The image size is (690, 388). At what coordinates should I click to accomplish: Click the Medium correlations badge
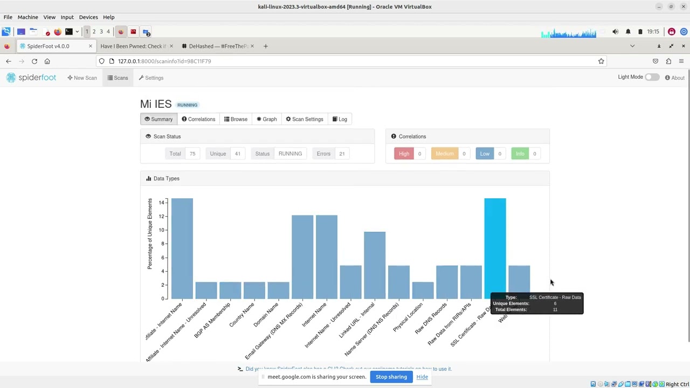pyautogui.click(x=444, y=154)
